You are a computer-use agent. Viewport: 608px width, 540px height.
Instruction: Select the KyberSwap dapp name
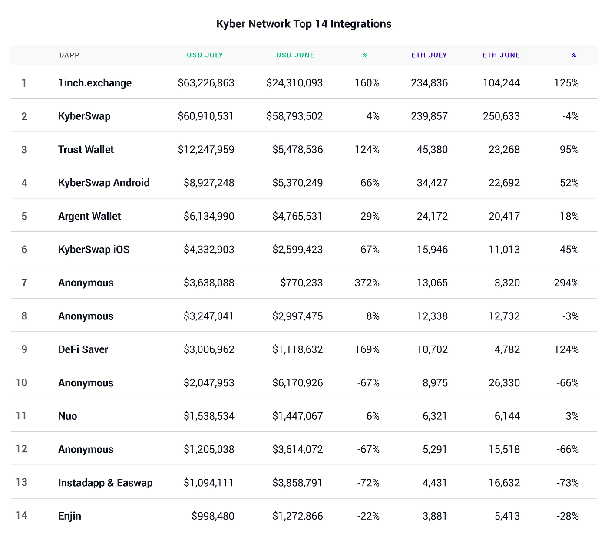pos(84,116)
